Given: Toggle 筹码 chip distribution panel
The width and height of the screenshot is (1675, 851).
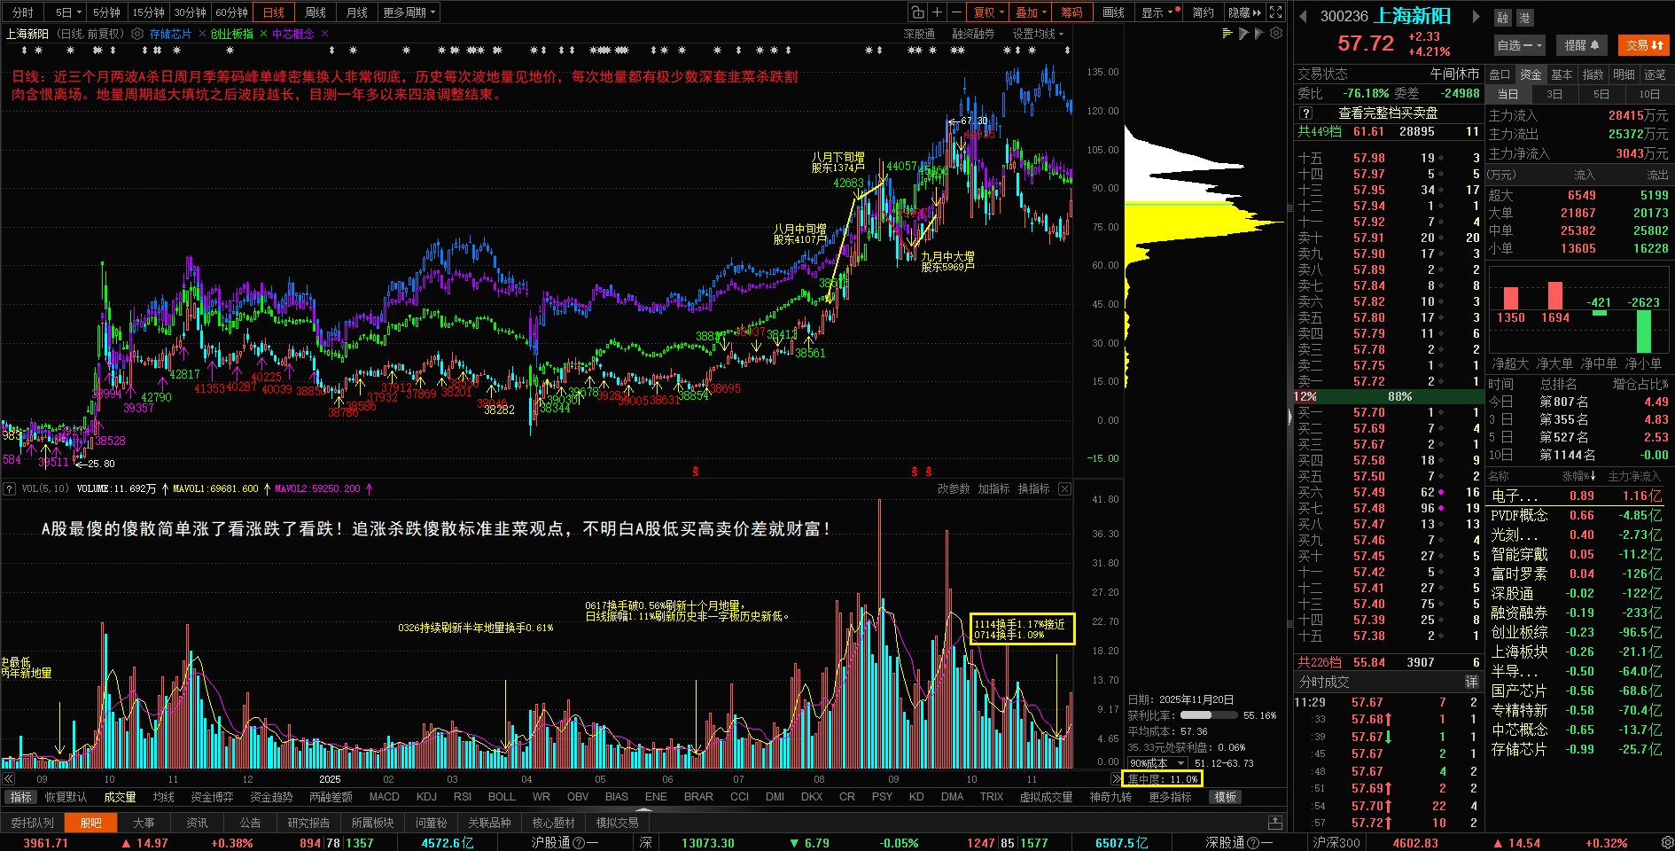Looking at the screenshot, I should (x=1072, y=12).
